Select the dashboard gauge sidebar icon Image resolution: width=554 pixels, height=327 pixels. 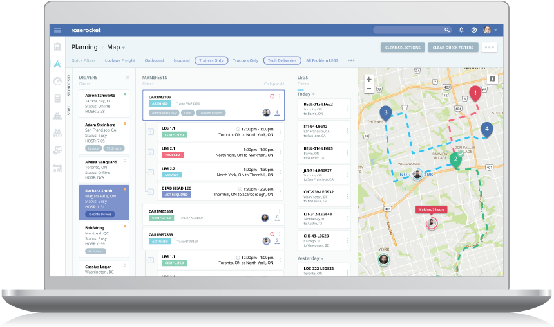click(x=58, y=81)
